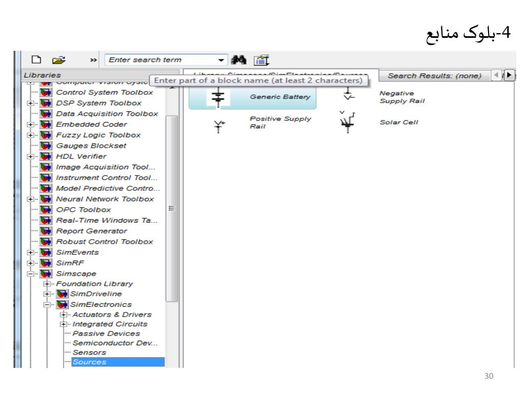Collapse the SimElectronics node
The width and height of the screenshot is (525, 394).
coord(47,305)
